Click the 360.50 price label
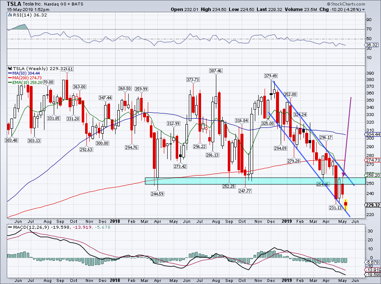Viewport: 381px width, 284px height. pyautogui.click(x=124, y=89)
